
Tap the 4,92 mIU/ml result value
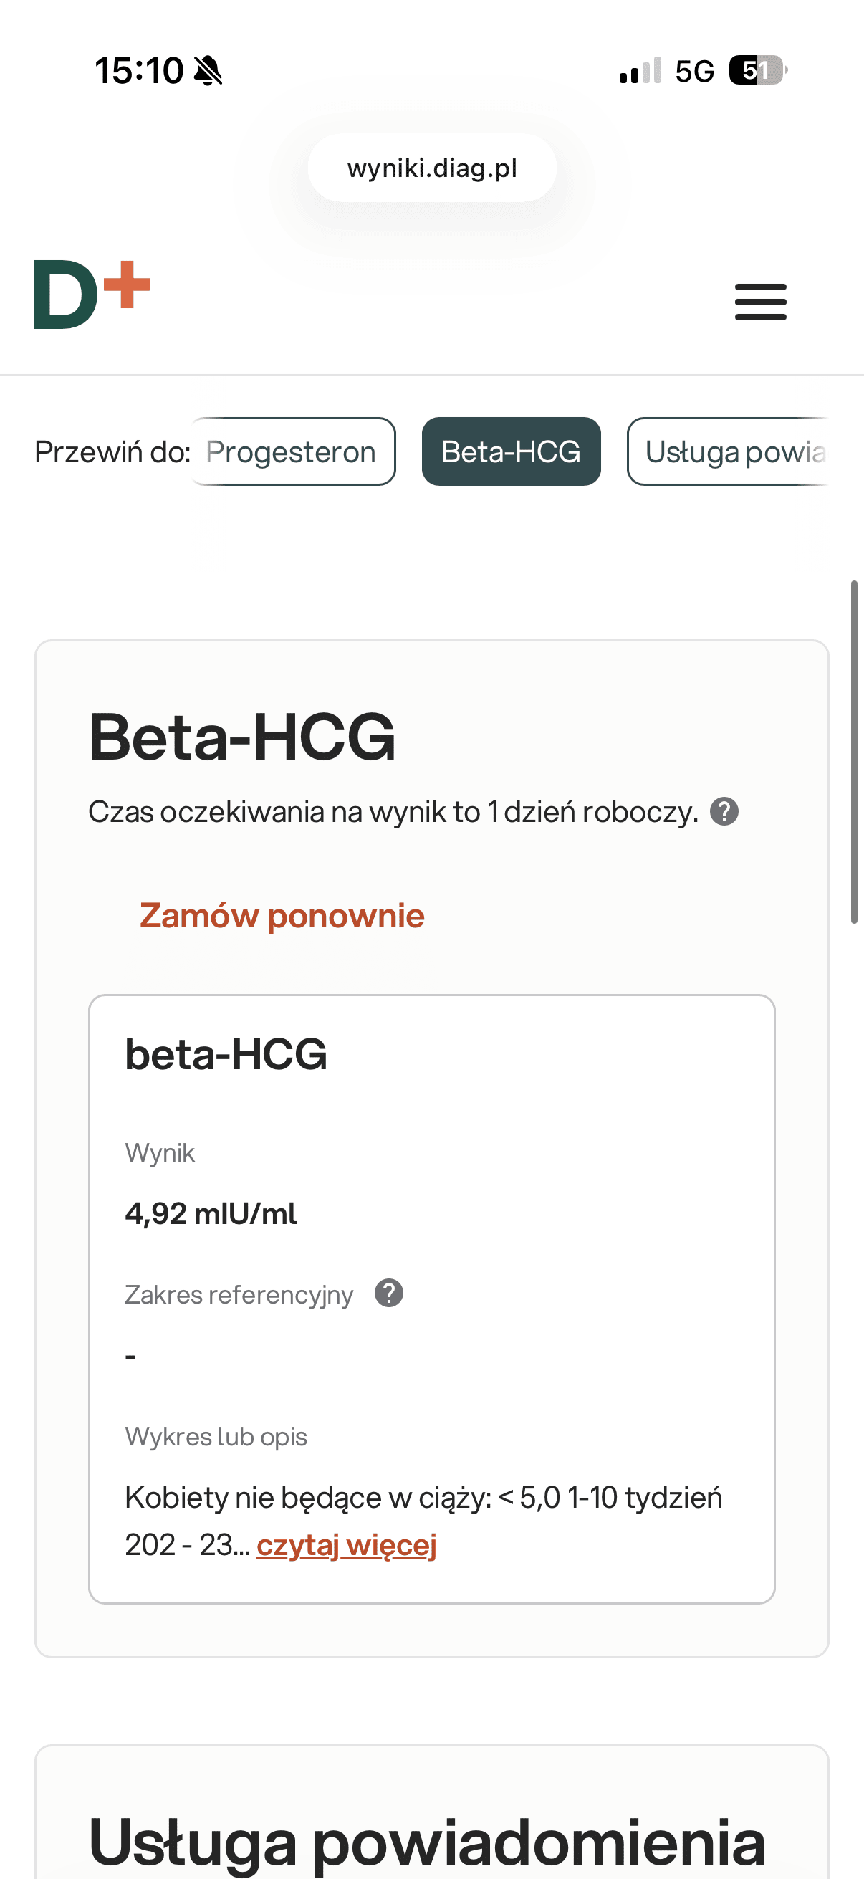click(211, 1214)
